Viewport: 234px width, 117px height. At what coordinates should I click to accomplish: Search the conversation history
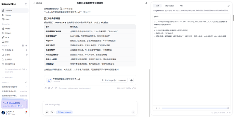(x=26, y=82)
